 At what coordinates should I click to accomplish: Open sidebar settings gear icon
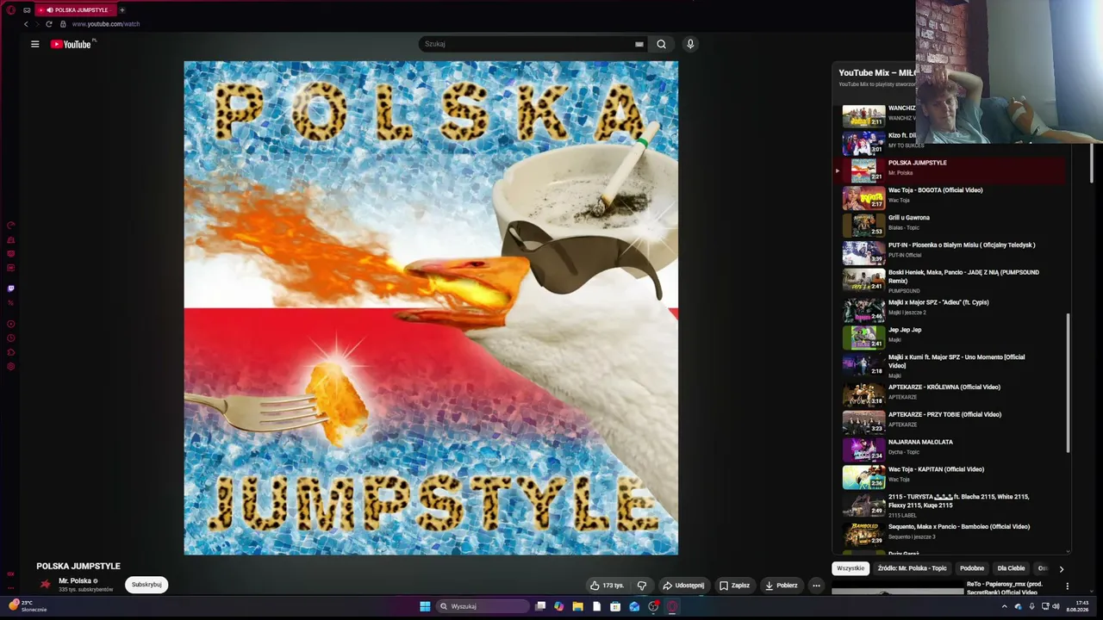(11, 366)
